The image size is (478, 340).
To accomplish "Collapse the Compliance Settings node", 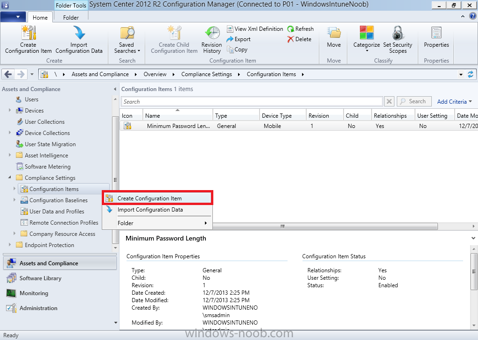I will click(10, 177).
